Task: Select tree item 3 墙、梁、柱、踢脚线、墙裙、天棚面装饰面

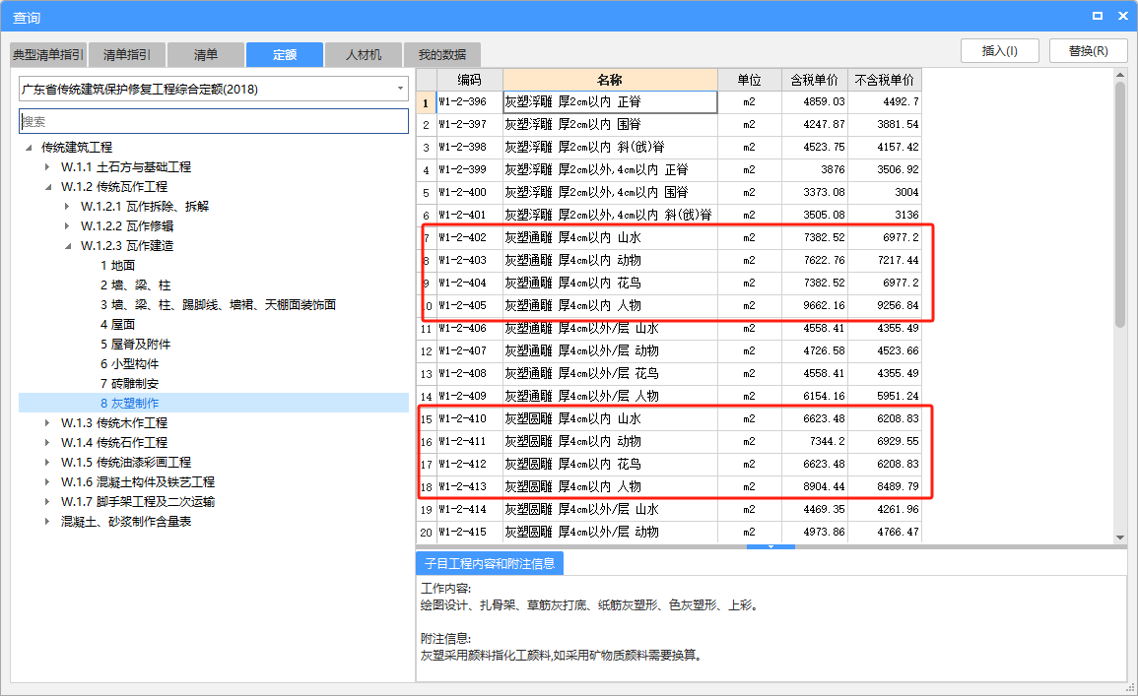Action: click(x=218, y=304)
